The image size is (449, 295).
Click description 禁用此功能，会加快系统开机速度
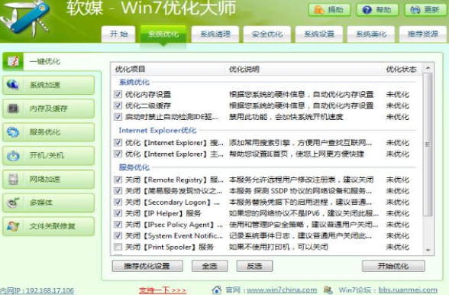(286, 117)
